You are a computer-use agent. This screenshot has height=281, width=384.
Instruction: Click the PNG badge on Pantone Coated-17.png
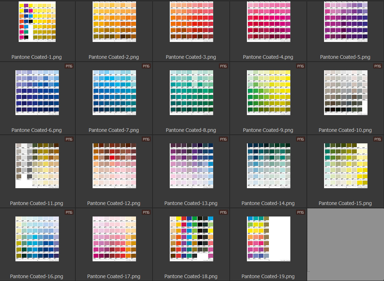(146, 212)
